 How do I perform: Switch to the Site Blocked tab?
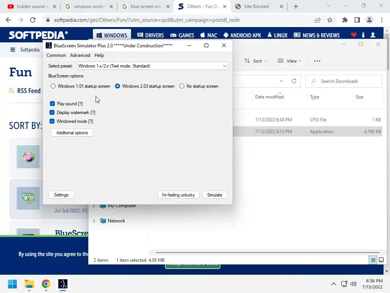click(x=259, y=6)
